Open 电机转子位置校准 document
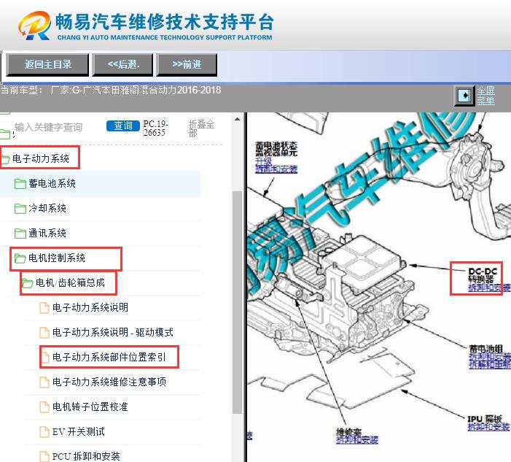This screenshot has width=511, height=462. [x=90, y=407]
